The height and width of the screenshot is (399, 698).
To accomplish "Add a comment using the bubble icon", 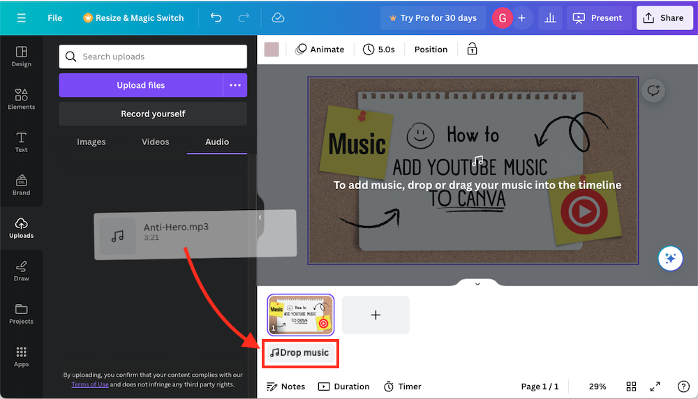I will click(653, 91).
